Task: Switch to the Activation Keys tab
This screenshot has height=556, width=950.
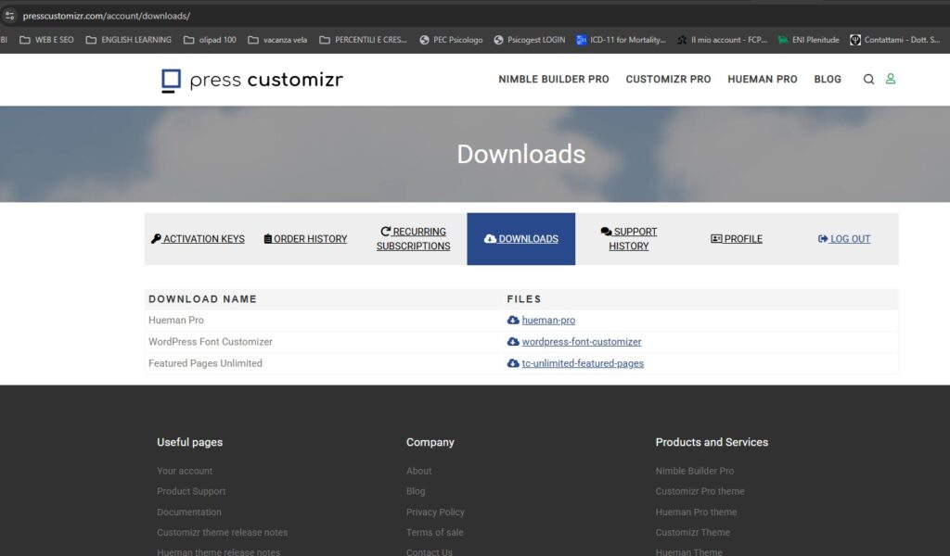Action: [198, 239]
